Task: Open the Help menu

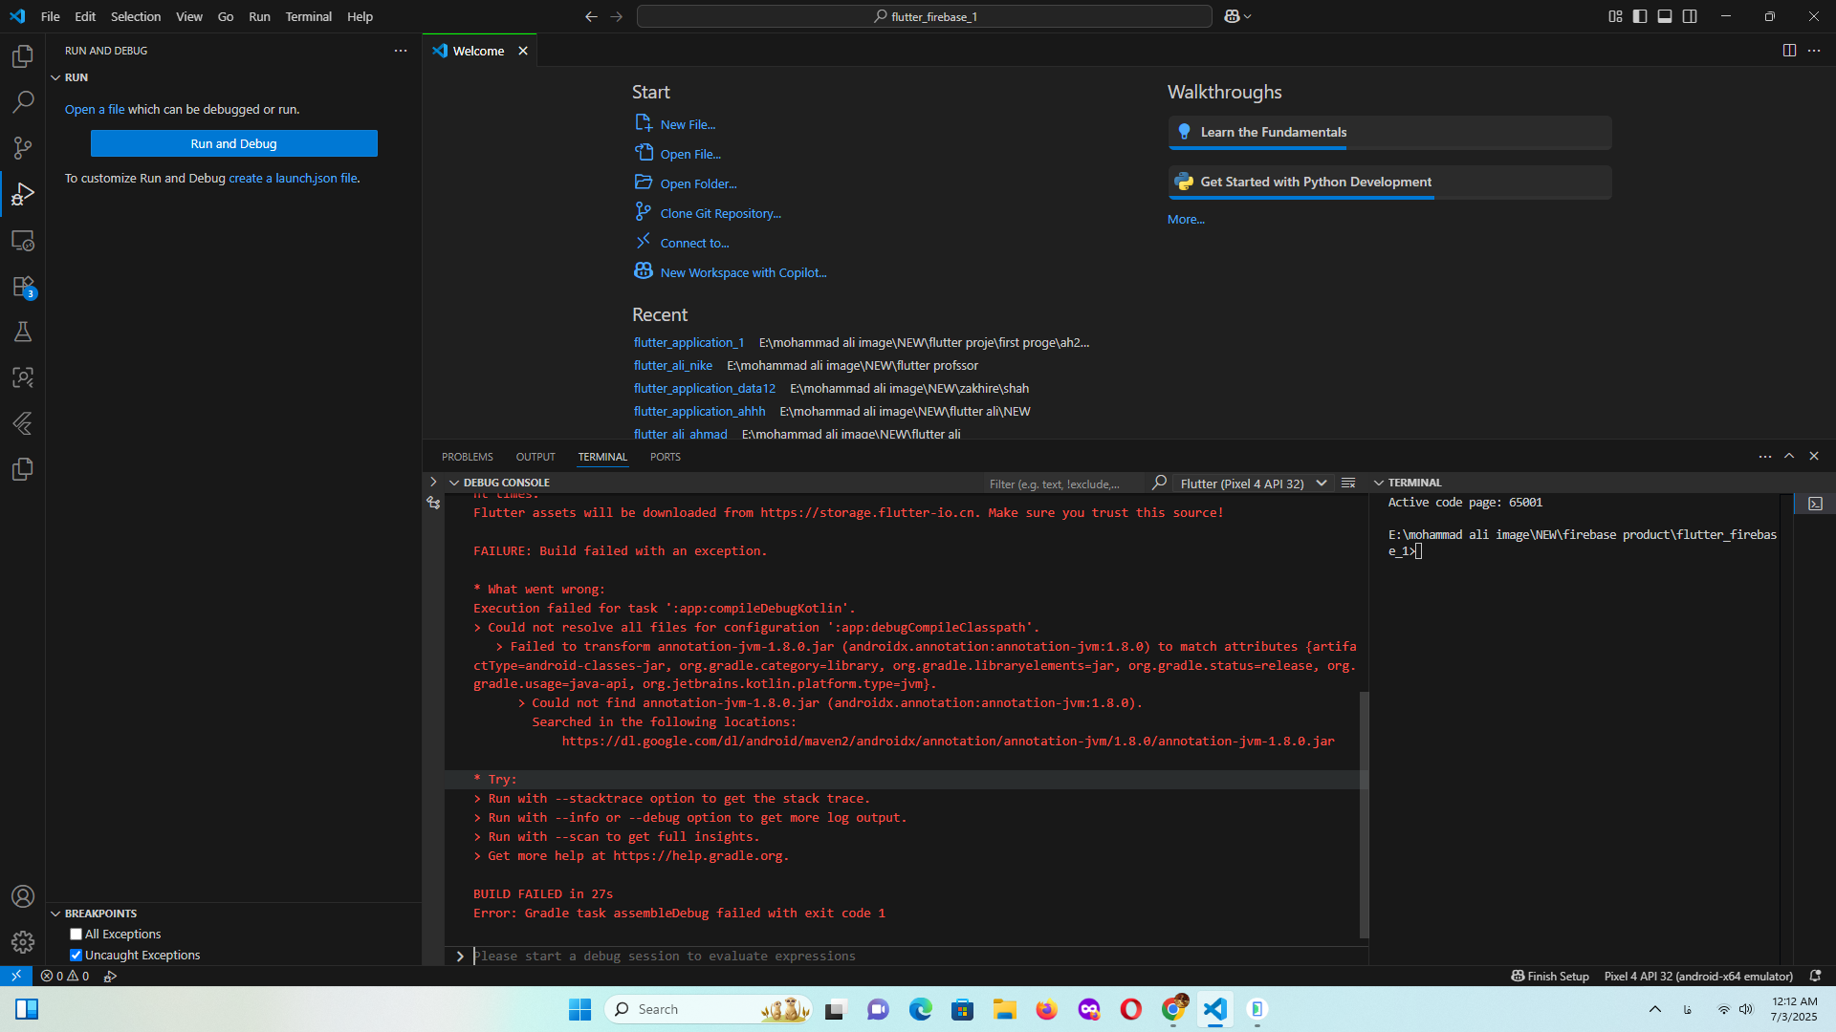Action: coord(360,16)
